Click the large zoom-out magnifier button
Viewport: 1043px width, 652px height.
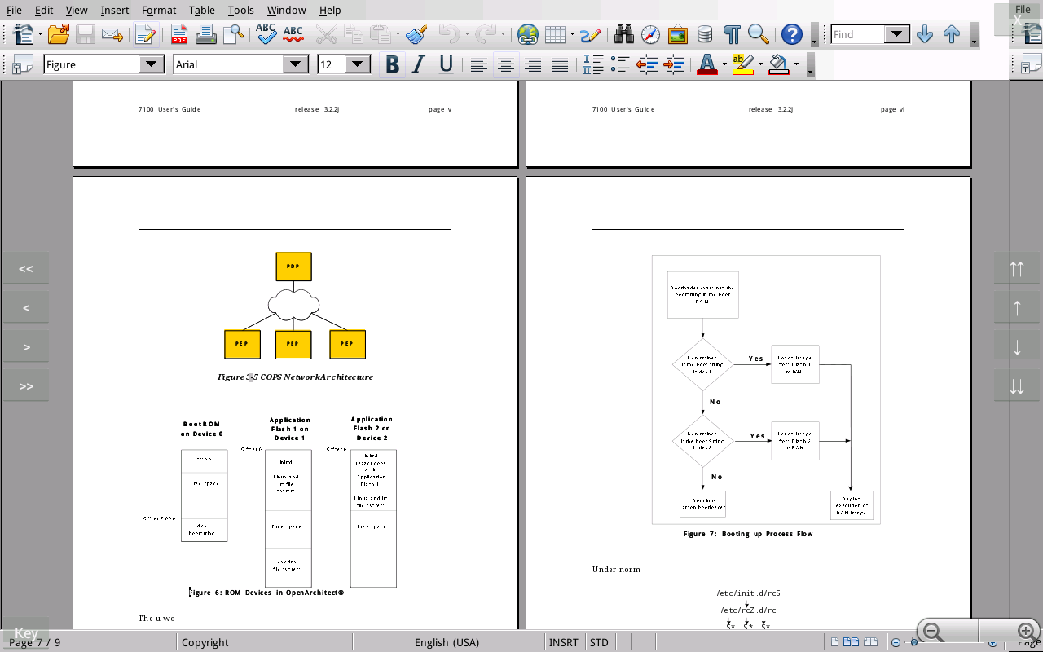pyautogui.click(x=933, y=631)
